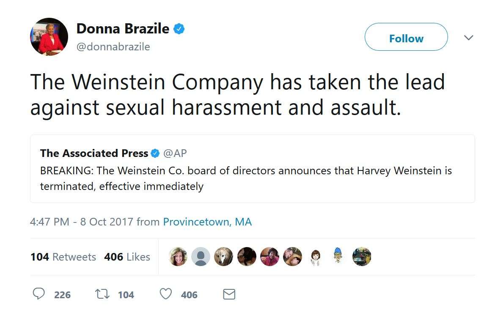The height and width of the screenshot is (316, 503).
Task: Click the reply speech bubble icon
Action: (39, 294)
